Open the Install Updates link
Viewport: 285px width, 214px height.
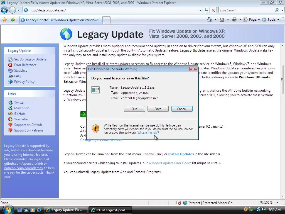[x=181, y=154]
